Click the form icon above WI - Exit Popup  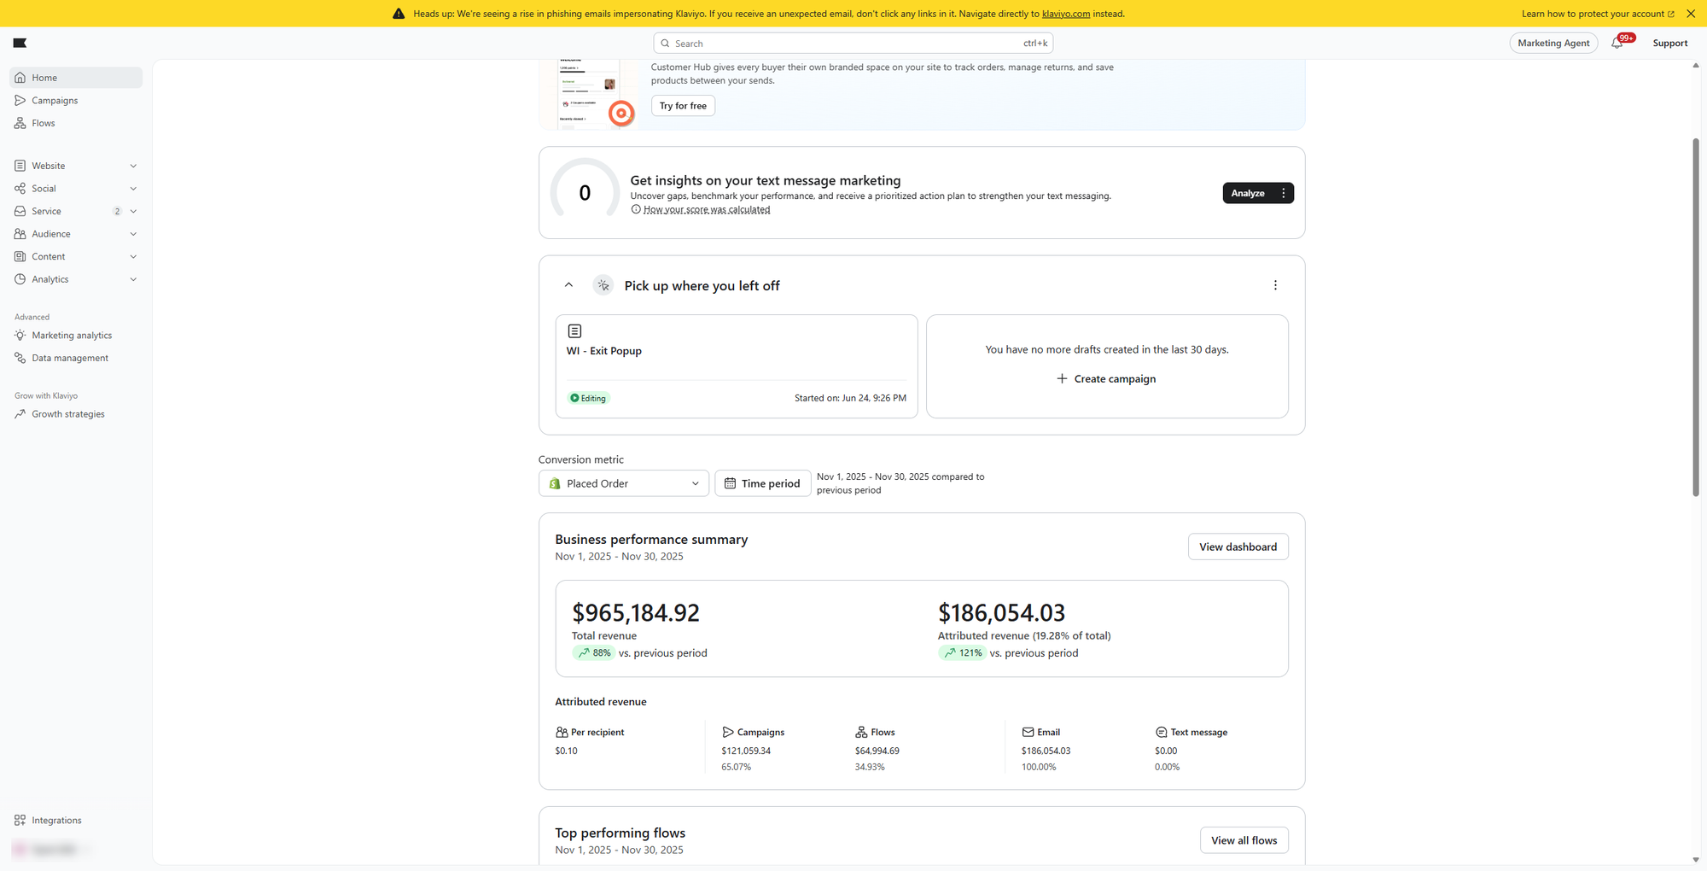(x=574, y=330)
